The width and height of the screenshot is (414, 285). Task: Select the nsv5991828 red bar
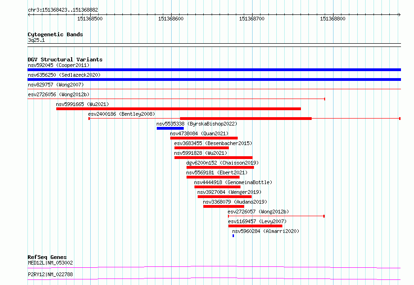coord(214,158)
